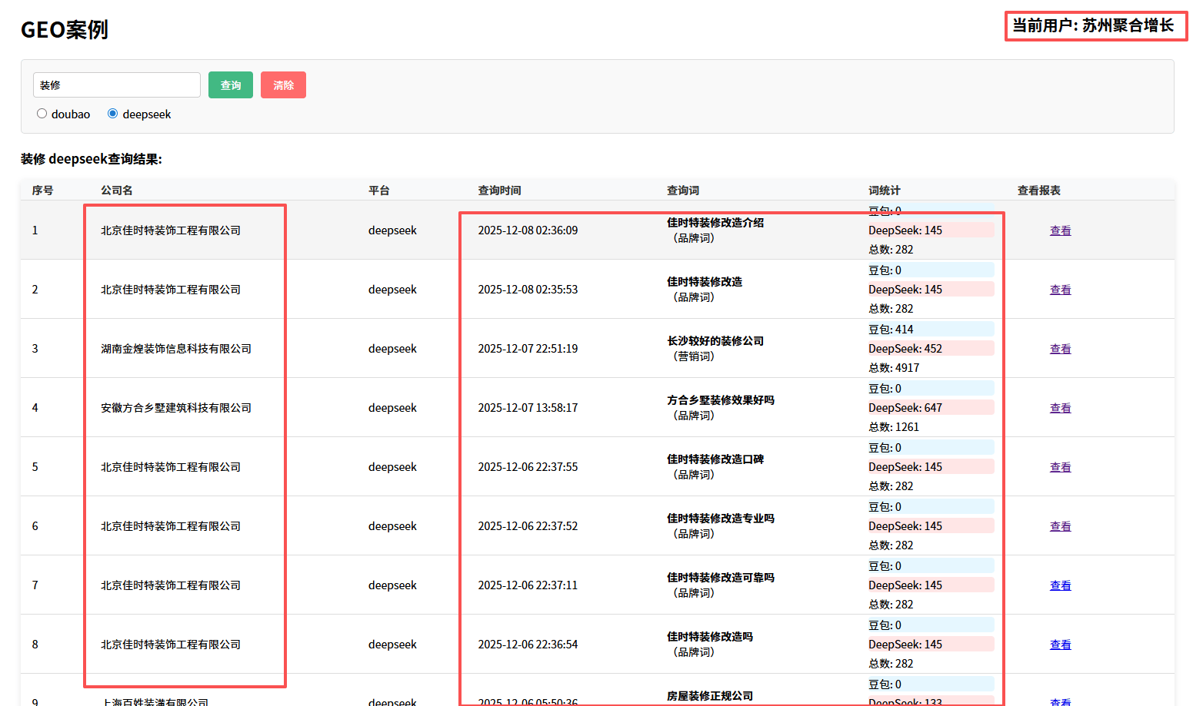Open 查看 link for 佳时特装修改造口碑
This screenshot has width=1193, height=706.
1060,467
